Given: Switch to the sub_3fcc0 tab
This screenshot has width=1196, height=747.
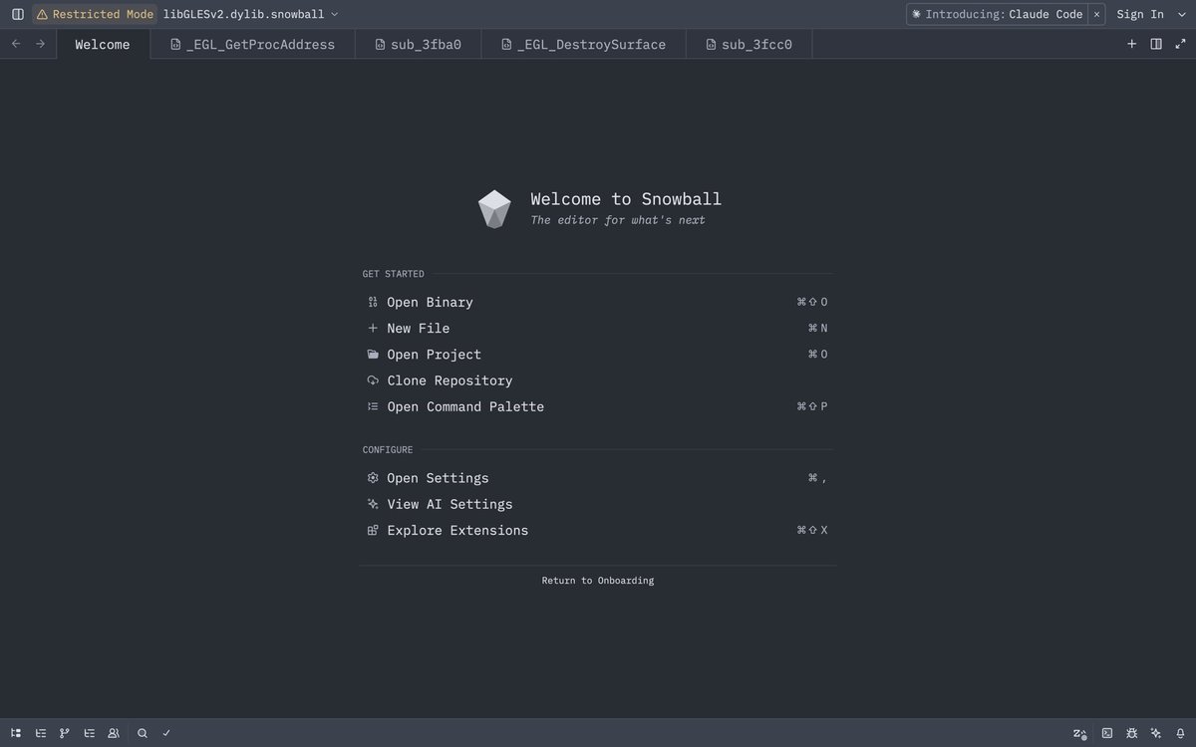Looking at the screenshot, I should click(749, 44).
